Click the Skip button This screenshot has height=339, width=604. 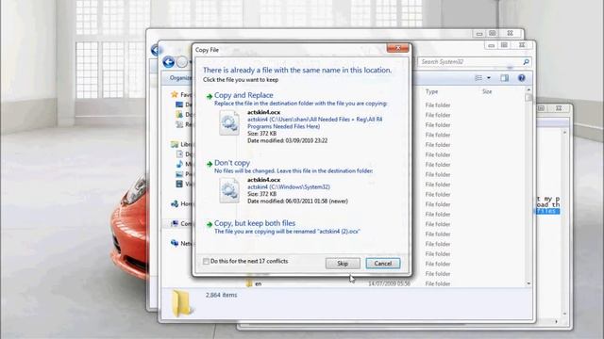click(343, 264)
